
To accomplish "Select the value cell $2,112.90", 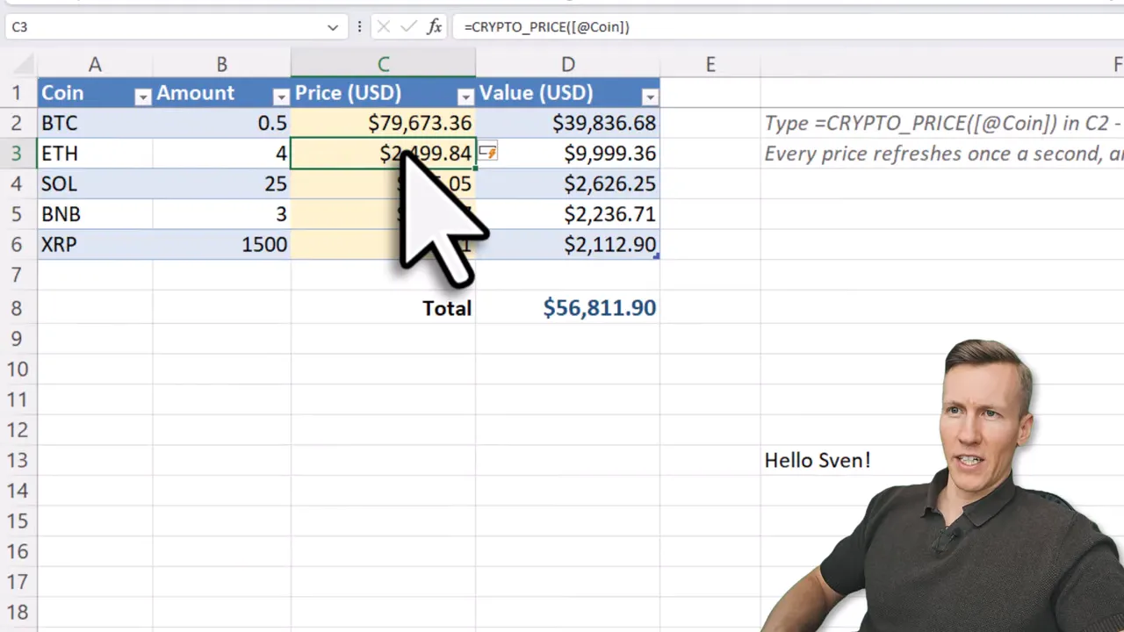I will click(x=568, y=244).
